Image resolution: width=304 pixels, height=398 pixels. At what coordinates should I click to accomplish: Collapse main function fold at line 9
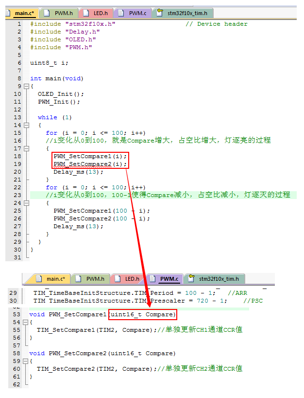coord(26,86)
